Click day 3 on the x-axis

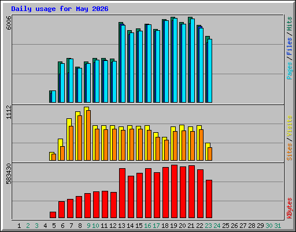[36, 226]
